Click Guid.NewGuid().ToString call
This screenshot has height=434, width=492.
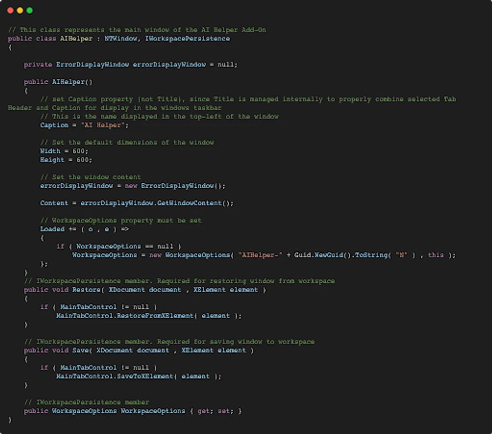[341, 255]
